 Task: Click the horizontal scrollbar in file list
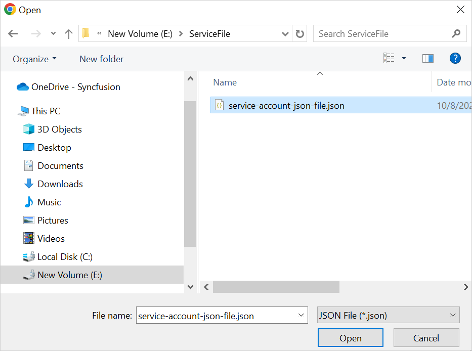(x=276, y=287)
